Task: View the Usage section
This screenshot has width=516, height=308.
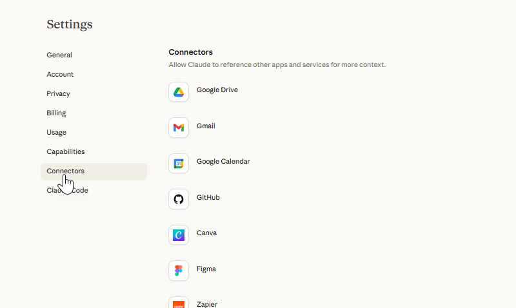Action: 56,133
